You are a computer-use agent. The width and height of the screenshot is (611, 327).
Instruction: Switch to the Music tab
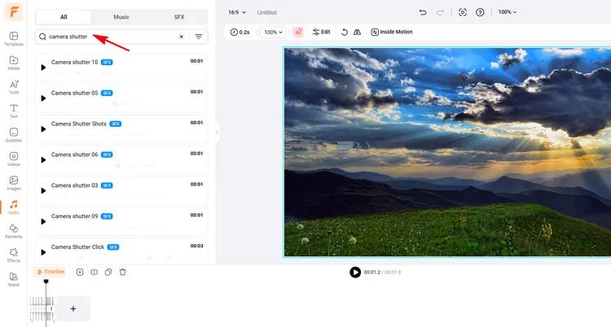click(121, 17)
